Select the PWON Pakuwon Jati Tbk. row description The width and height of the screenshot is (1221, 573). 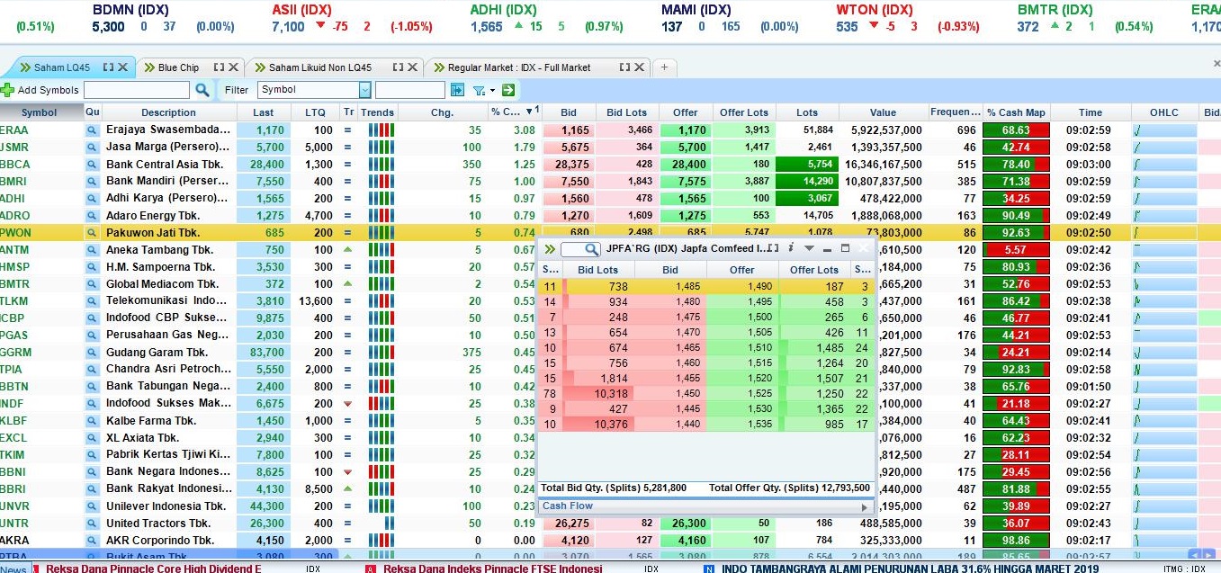click(153, 233)
